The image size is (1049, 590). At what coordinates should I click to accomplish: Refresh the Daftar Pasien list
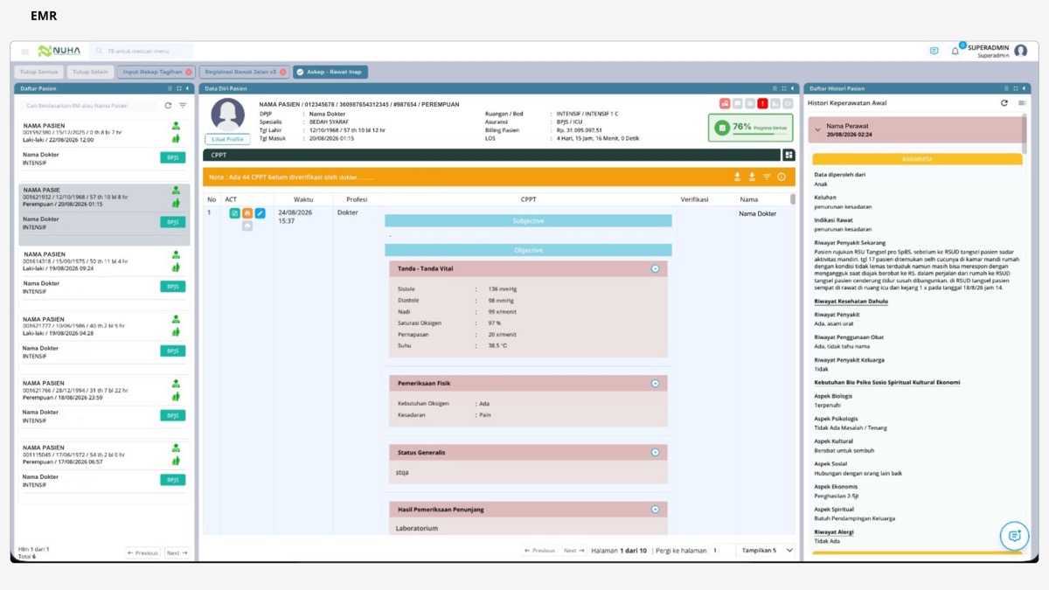168,106
